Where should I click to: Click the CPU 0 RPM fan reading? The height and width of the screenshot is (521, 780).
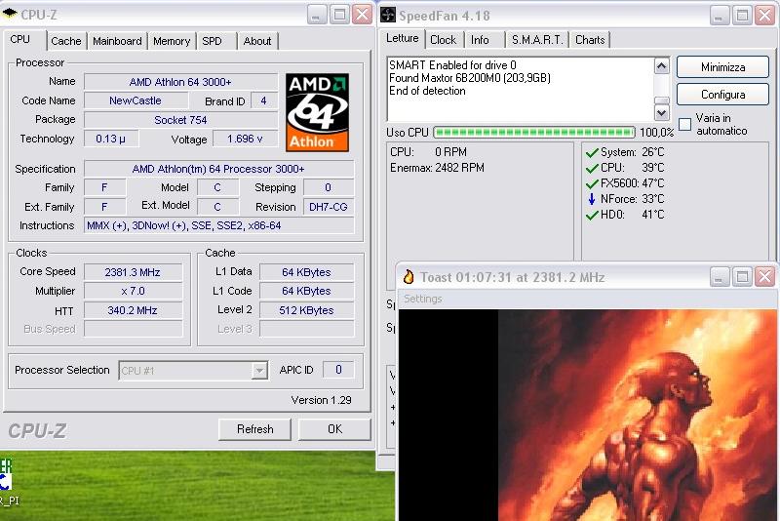pyautogui.click(x=429, y=152)
